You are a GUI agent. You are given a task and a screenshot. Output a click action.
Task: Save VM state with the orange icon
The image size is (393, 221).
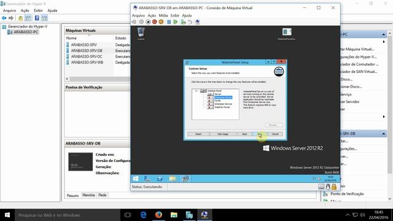(x=161, y=22)
